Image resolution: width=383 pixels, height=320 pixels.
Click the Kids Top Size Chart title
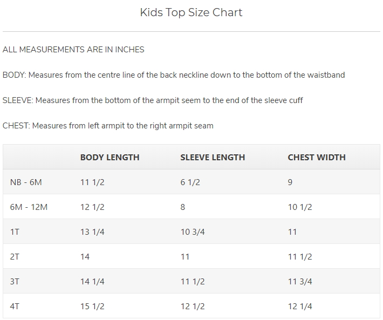pos(191,12)
